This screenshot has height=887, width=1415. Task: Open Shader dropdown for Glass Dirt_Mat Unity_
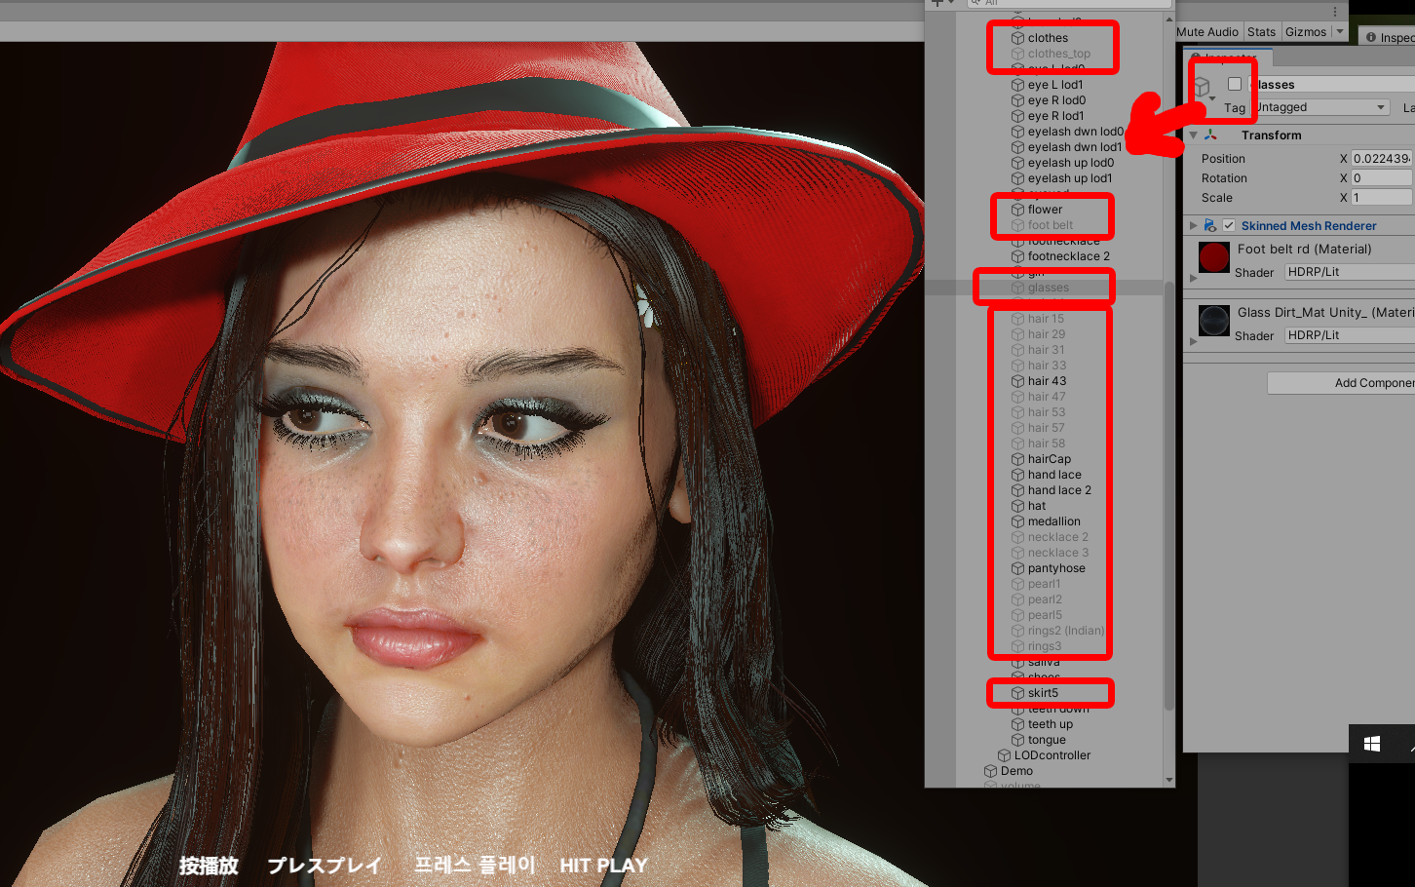tap(1350, 335)
